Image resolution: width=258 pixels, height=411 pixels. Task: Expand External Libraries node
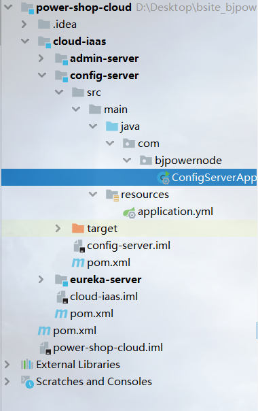(x=7, y=365)
